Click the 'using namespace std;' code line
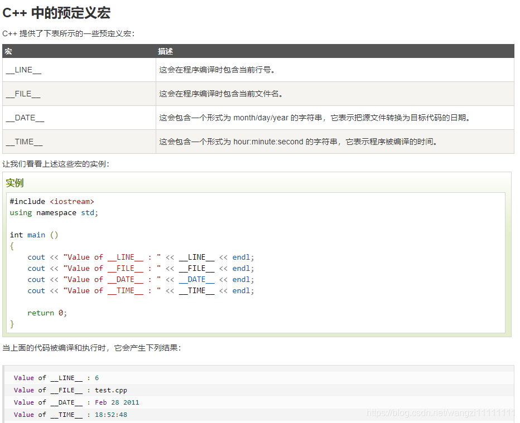 [x=54, y=213]
